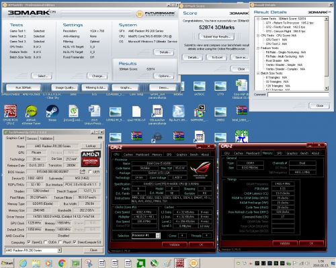Click the Lookup button in GPU-Z
Viewport: 336px width, 268px height.
[91, 146]
